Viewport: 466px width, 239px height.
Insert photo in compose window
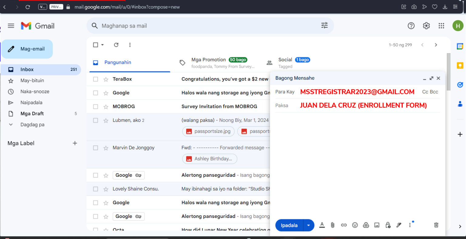click(377, 225)
